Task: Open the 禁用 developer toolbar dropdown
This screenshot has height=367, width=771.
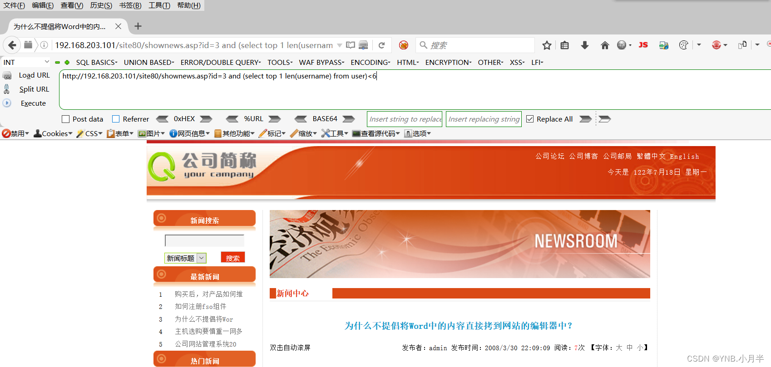Action: 15,133
